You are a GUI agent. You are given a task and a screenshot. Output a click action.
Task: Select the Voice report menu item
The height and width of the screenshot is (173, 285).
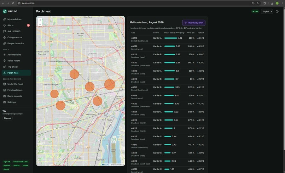coord(16,61)
